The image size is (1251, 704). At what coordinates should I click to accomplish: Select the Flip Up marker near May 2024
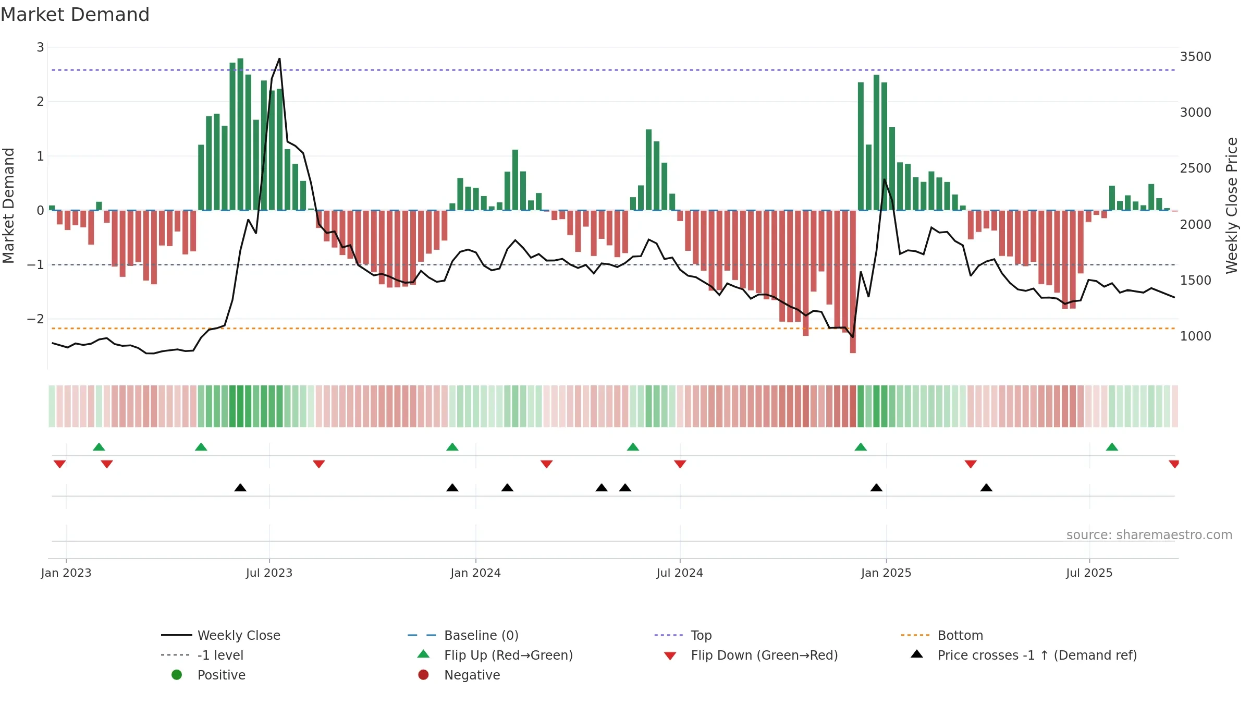[x=633, y=447]
